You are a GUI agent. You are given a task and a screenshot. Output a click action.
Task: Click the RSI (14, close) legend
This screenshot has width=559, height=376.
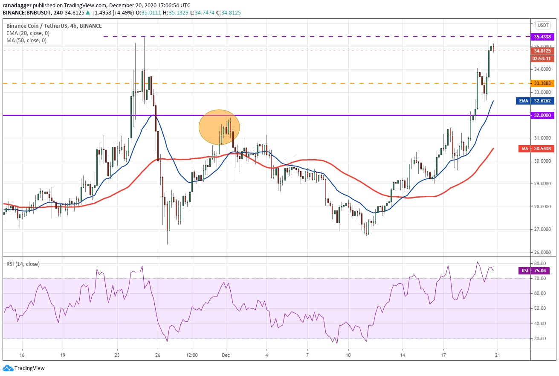tap(23, 264)
